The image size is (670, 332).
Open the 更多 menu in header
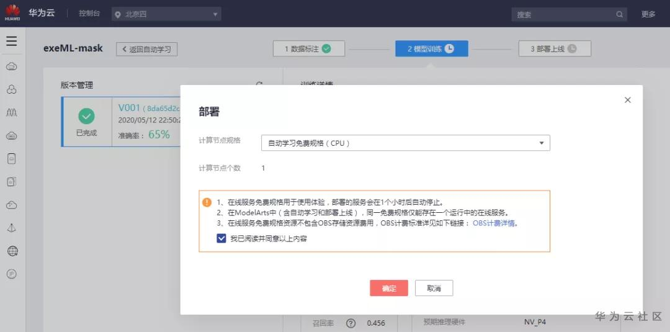pos(648,14)
